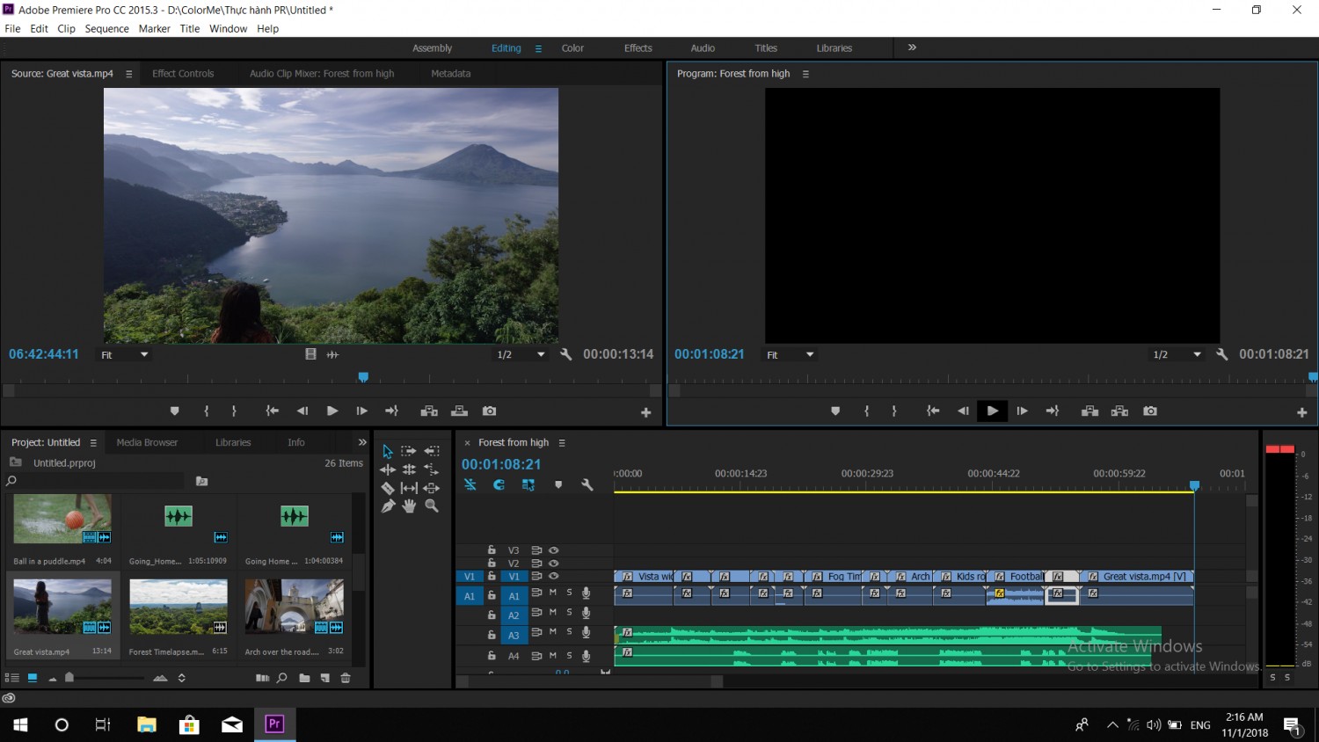
Task: Delete selected item with Project panel trash icon
Action: click(x=346, y=678)
